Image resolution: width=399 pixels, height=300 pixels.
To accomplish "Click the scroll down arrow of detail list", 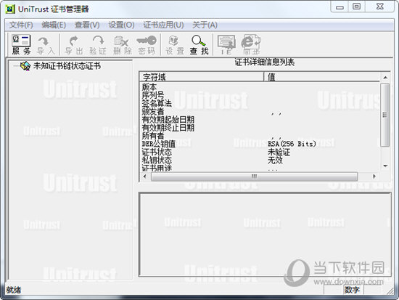I will point(385,166).
